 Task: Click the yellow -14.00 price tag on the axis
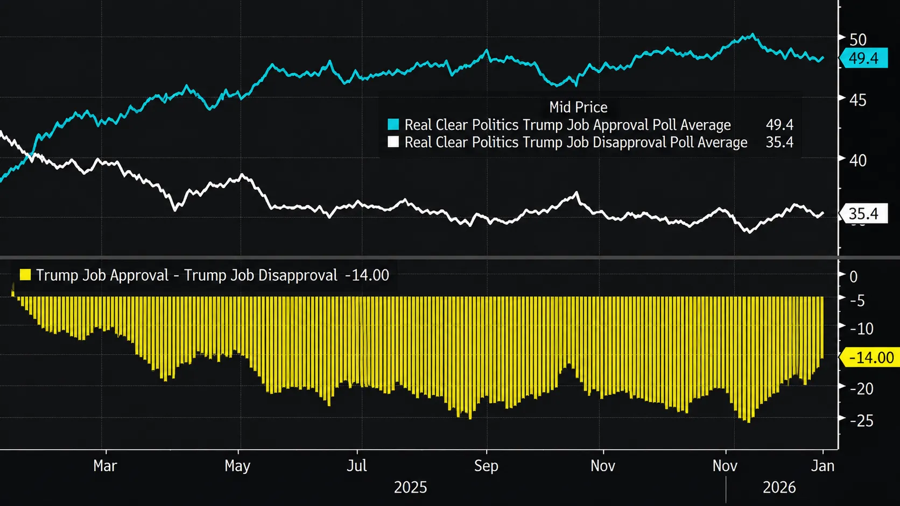pos(870,358)
